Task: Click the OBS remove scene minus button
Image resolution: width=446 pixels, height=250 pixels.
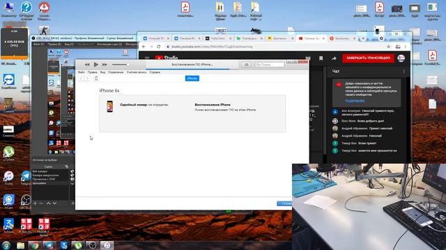Action: tap(41, 203)
